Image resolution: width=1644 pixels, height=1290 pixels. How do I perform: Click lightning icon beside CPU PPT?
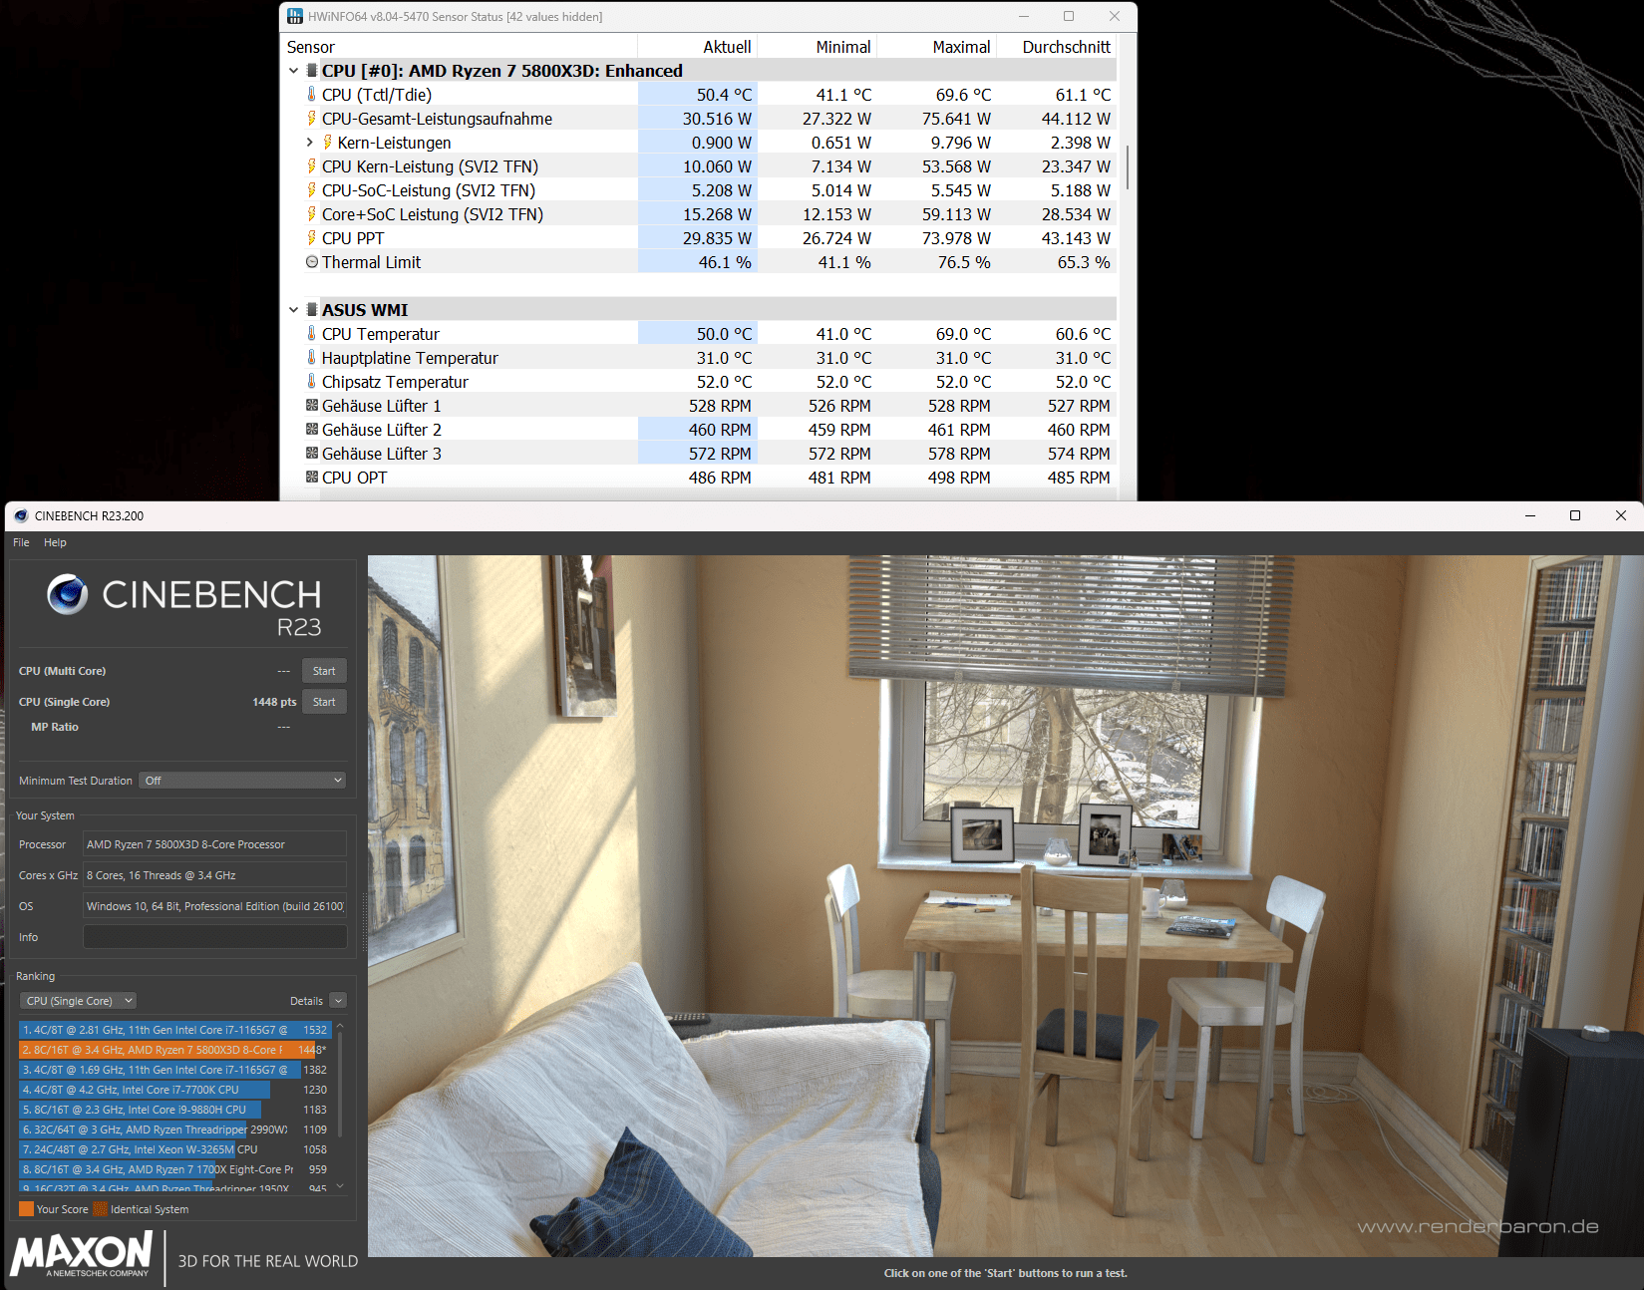tap(312, 238)
